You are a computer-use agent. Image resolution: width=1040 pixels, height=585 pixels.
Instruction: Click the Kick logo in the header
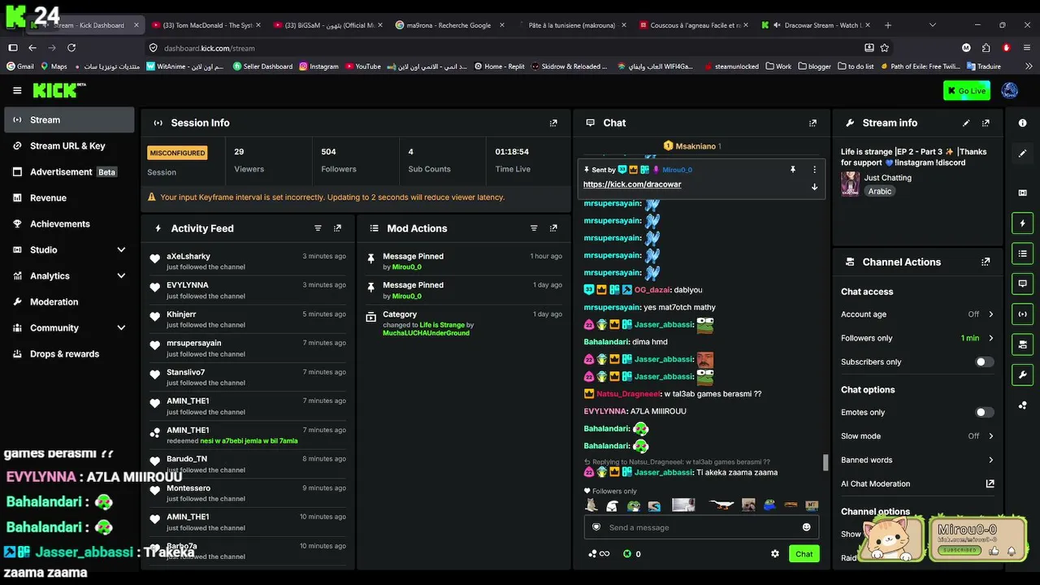59,90
